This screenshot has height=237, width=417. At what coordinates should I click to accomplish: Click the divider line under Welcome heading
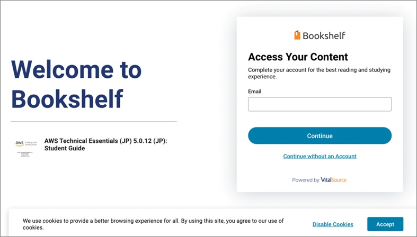pos(94,122)
